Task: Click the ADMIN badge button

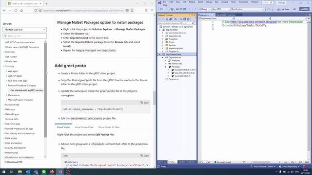Action: tap(304, 9)
